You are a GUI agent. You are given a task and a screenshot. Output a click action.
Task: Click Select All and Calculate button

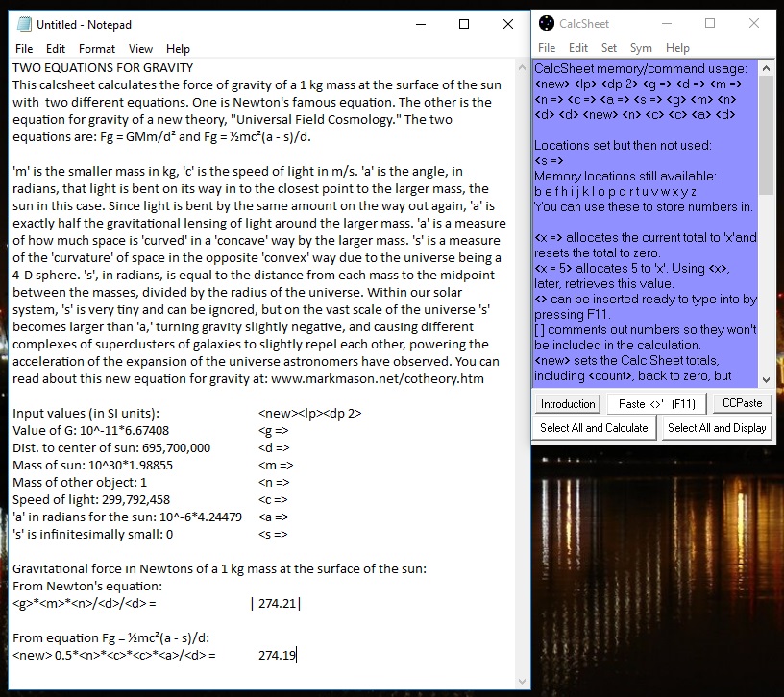click(x=594, y=428)
